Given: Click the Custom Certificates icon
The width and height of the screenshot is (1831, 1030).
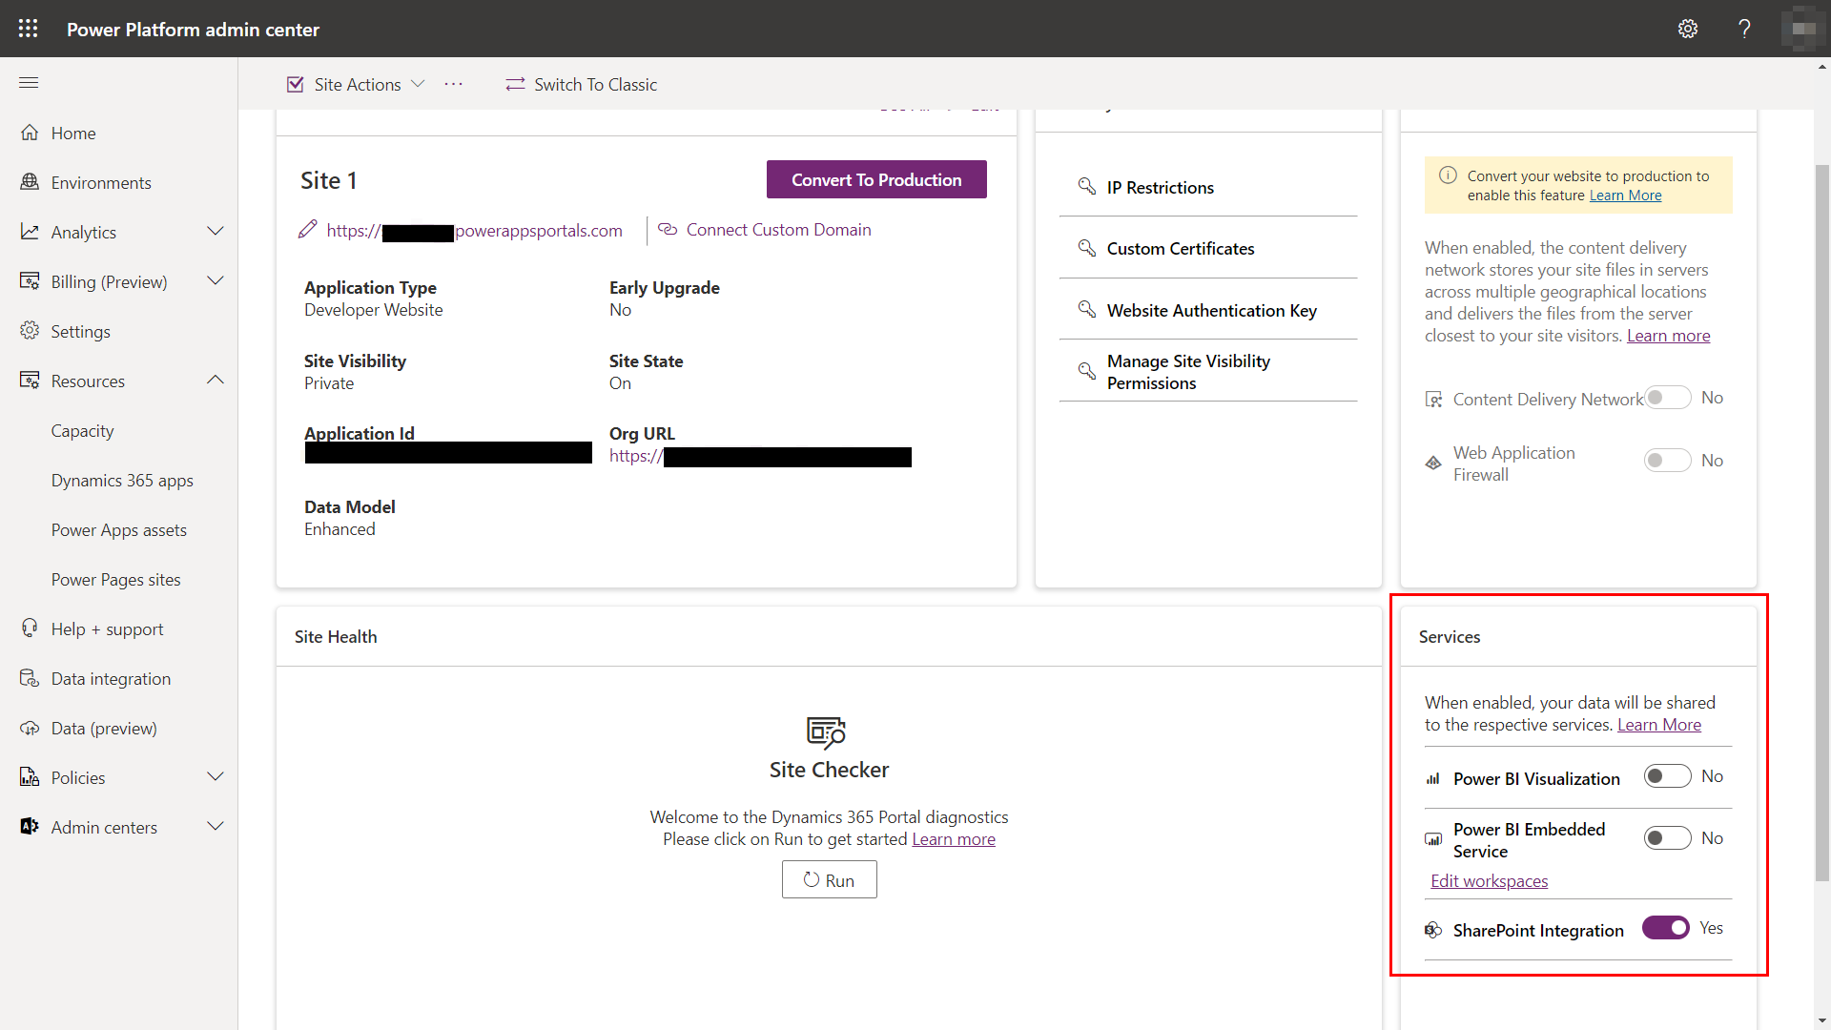Looking at the screenshot, I should point(1085,248).
